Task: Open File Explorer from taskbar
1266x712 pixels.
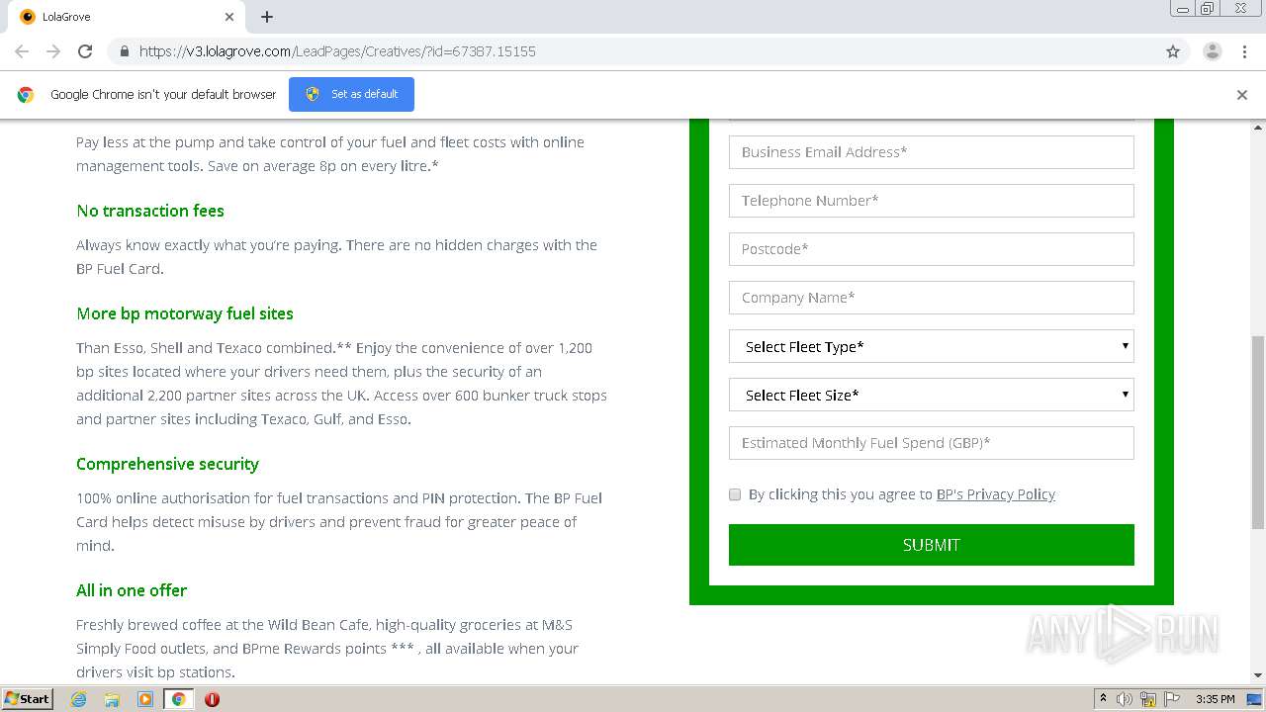Action: point(112,699)
